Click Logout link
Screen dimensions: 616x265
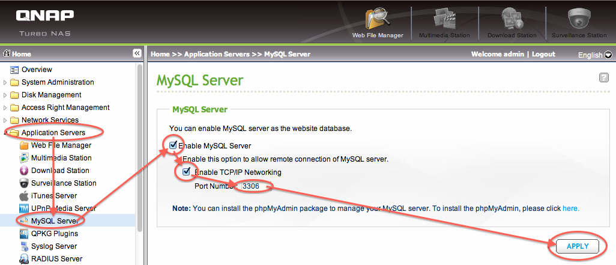(x=543, y=54)
